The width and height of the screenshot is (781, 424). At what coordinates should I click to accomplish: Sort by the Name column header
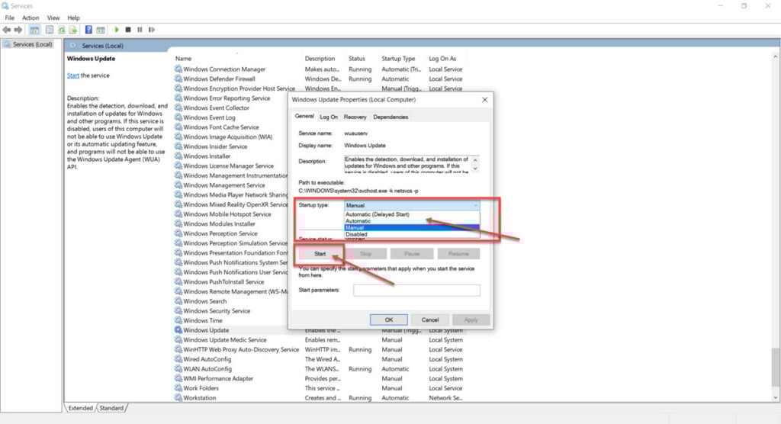click(x=183, y=58)
